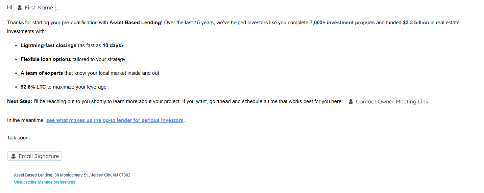Click the Unsubscribe link in footer
Image resolution: width=484 pixels, height=193 pixels.
[x=25, y=182]
